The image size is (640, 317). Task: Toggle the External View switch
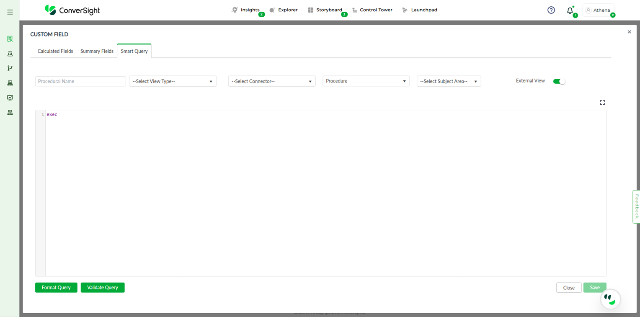559,81
